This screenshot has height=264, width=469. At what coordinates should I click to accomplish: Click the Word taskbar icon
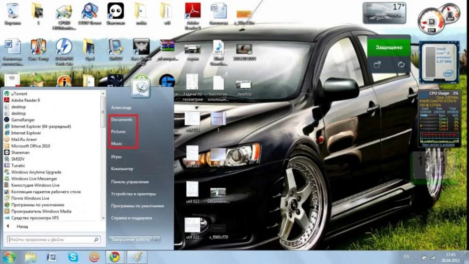point(52,257)
